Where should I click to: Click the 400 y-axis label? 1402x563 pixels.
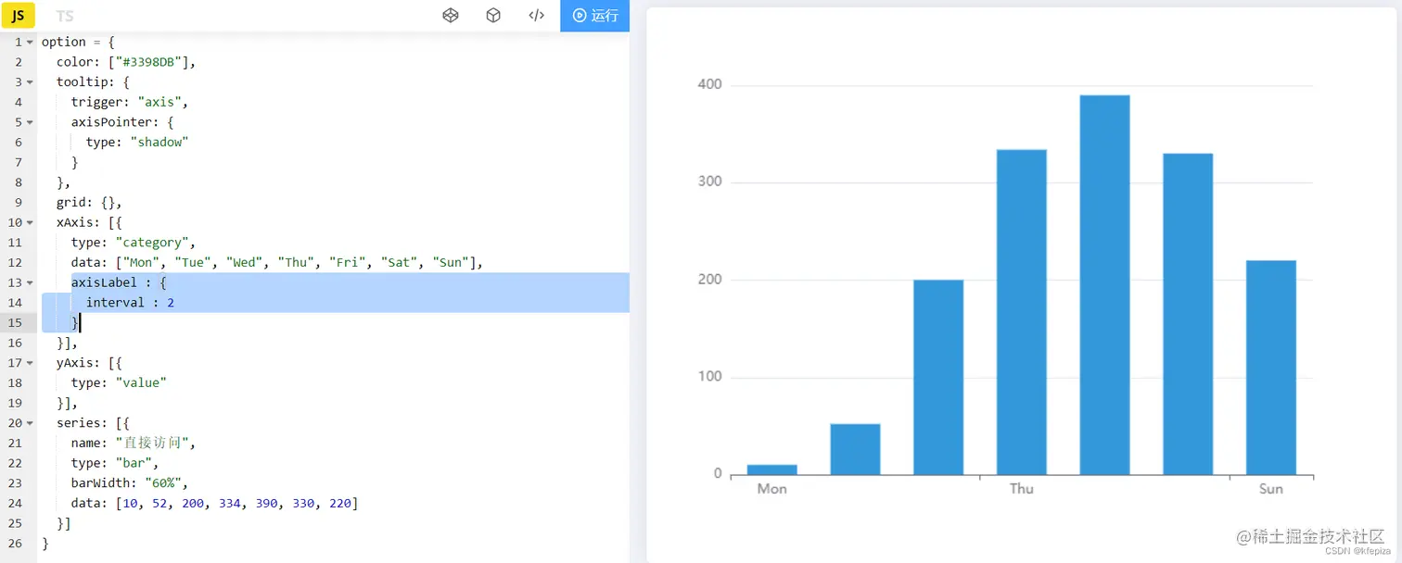[710, 84]
